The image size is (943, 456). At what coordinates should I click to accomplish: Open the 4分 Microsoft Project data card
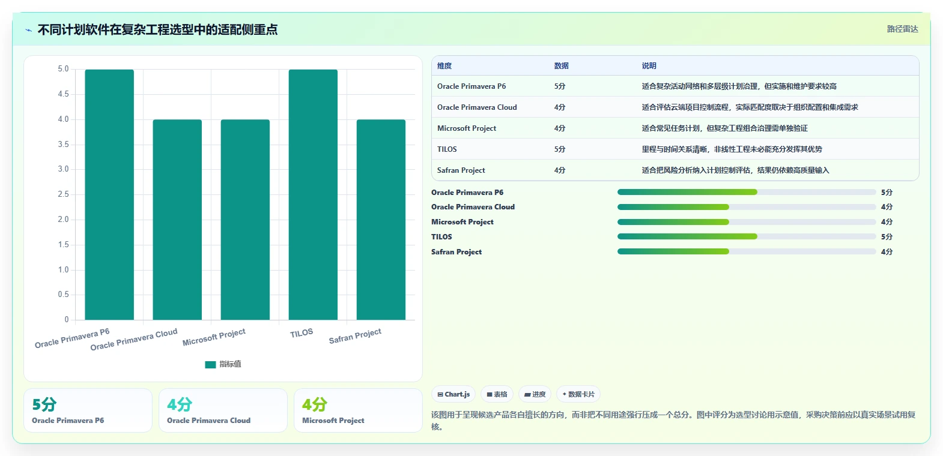[x=358, y=410]
